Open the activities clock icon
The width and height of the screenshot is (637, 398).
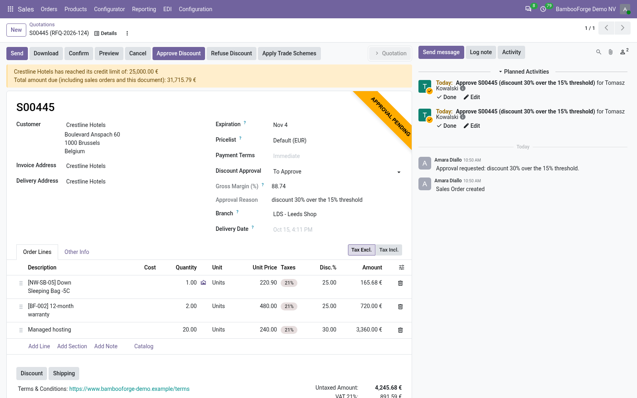[x=543, y=9]
